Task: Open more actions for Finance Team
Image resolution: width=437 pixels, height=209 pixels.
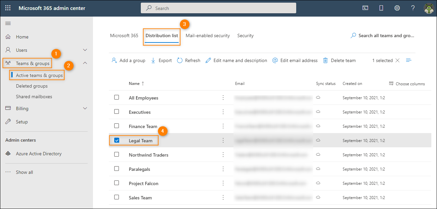Action: 223,126
